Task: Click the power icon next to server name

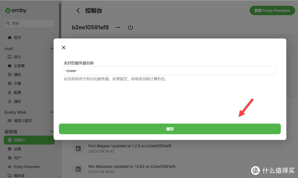Action: (130, 27)
